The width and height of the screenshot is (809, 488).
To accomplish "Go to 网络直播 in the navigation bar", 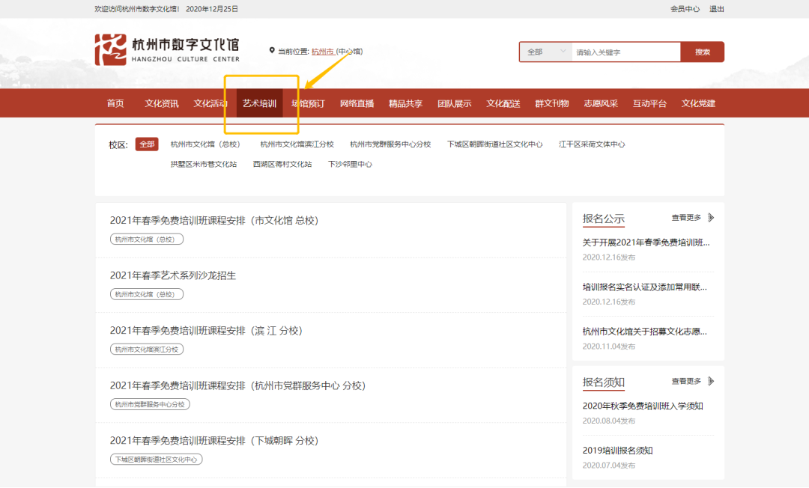I will 357,103.
